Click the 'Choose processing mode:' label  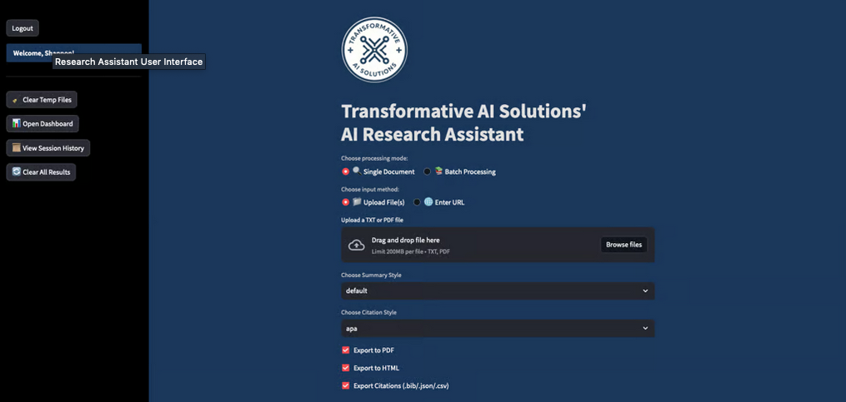coord(374,158)
